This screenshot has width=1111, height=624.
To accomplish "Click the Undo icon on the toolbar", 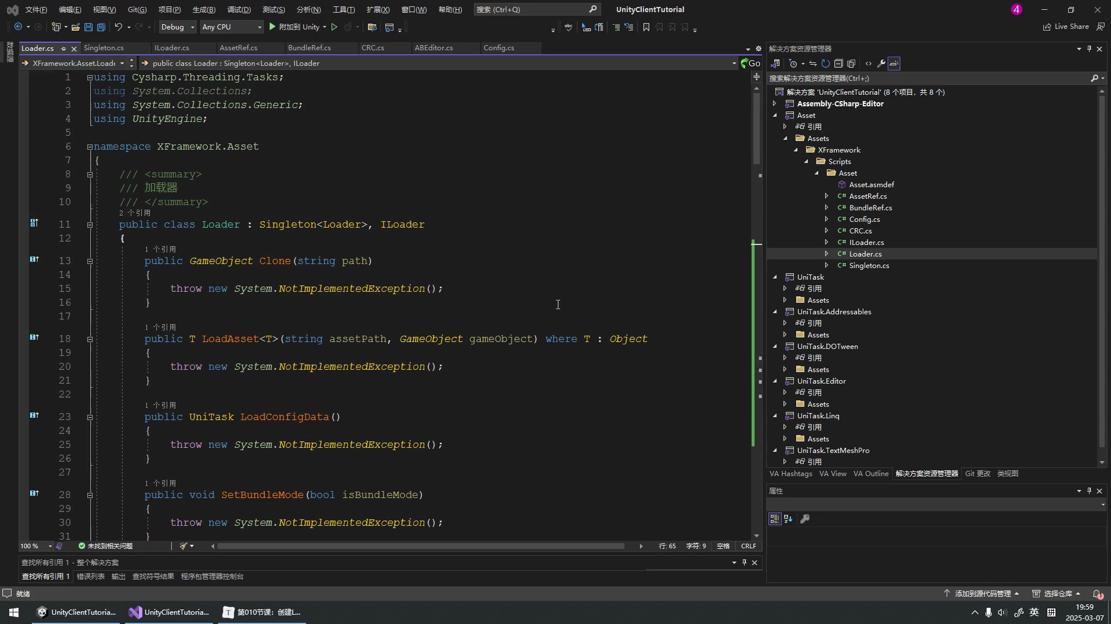I will pyautogui.click(x=117, y=27).
